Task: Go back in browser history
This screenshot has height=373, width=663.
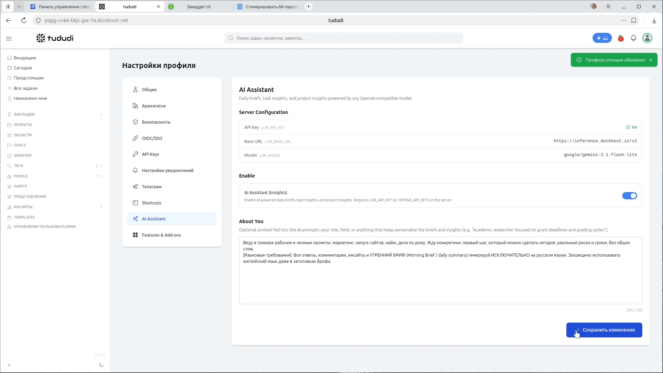Action: click(x=9, y=20)
